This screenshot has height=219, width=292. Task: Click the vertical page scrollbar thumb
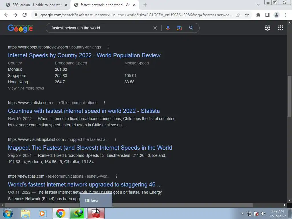[289, 96]
